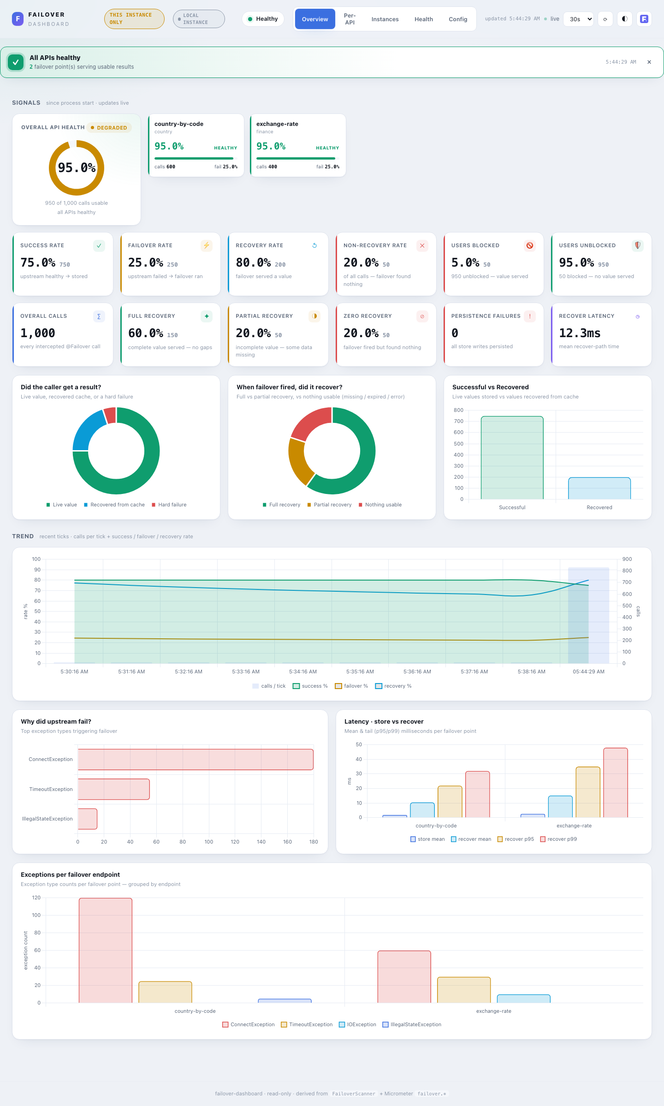Toggle Hard failure legend item
The height and width of the screenshot is (1106, 664).
click(x=169, y=505)
